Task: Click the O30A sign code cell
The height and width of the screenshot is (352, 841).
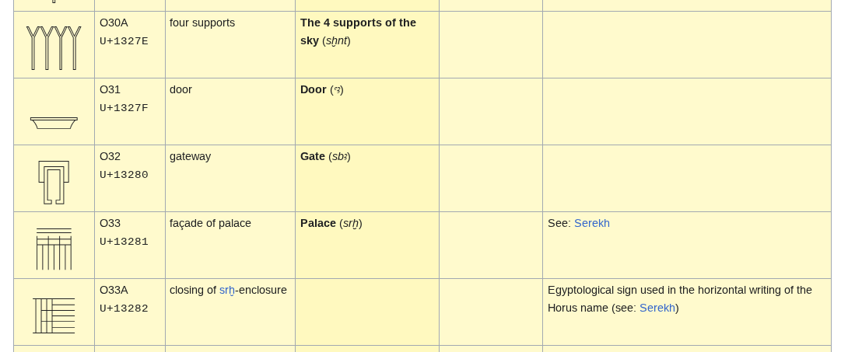Action: click(114, 23)
